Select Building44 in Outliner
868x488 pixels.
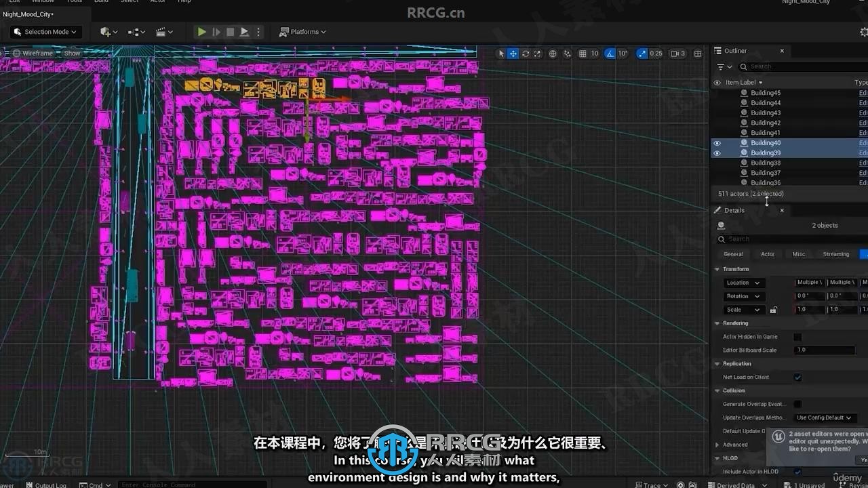(x=766, y=103)
